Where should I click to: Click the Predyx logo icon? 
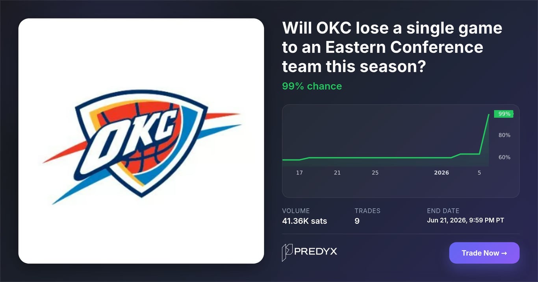point(287,253)
